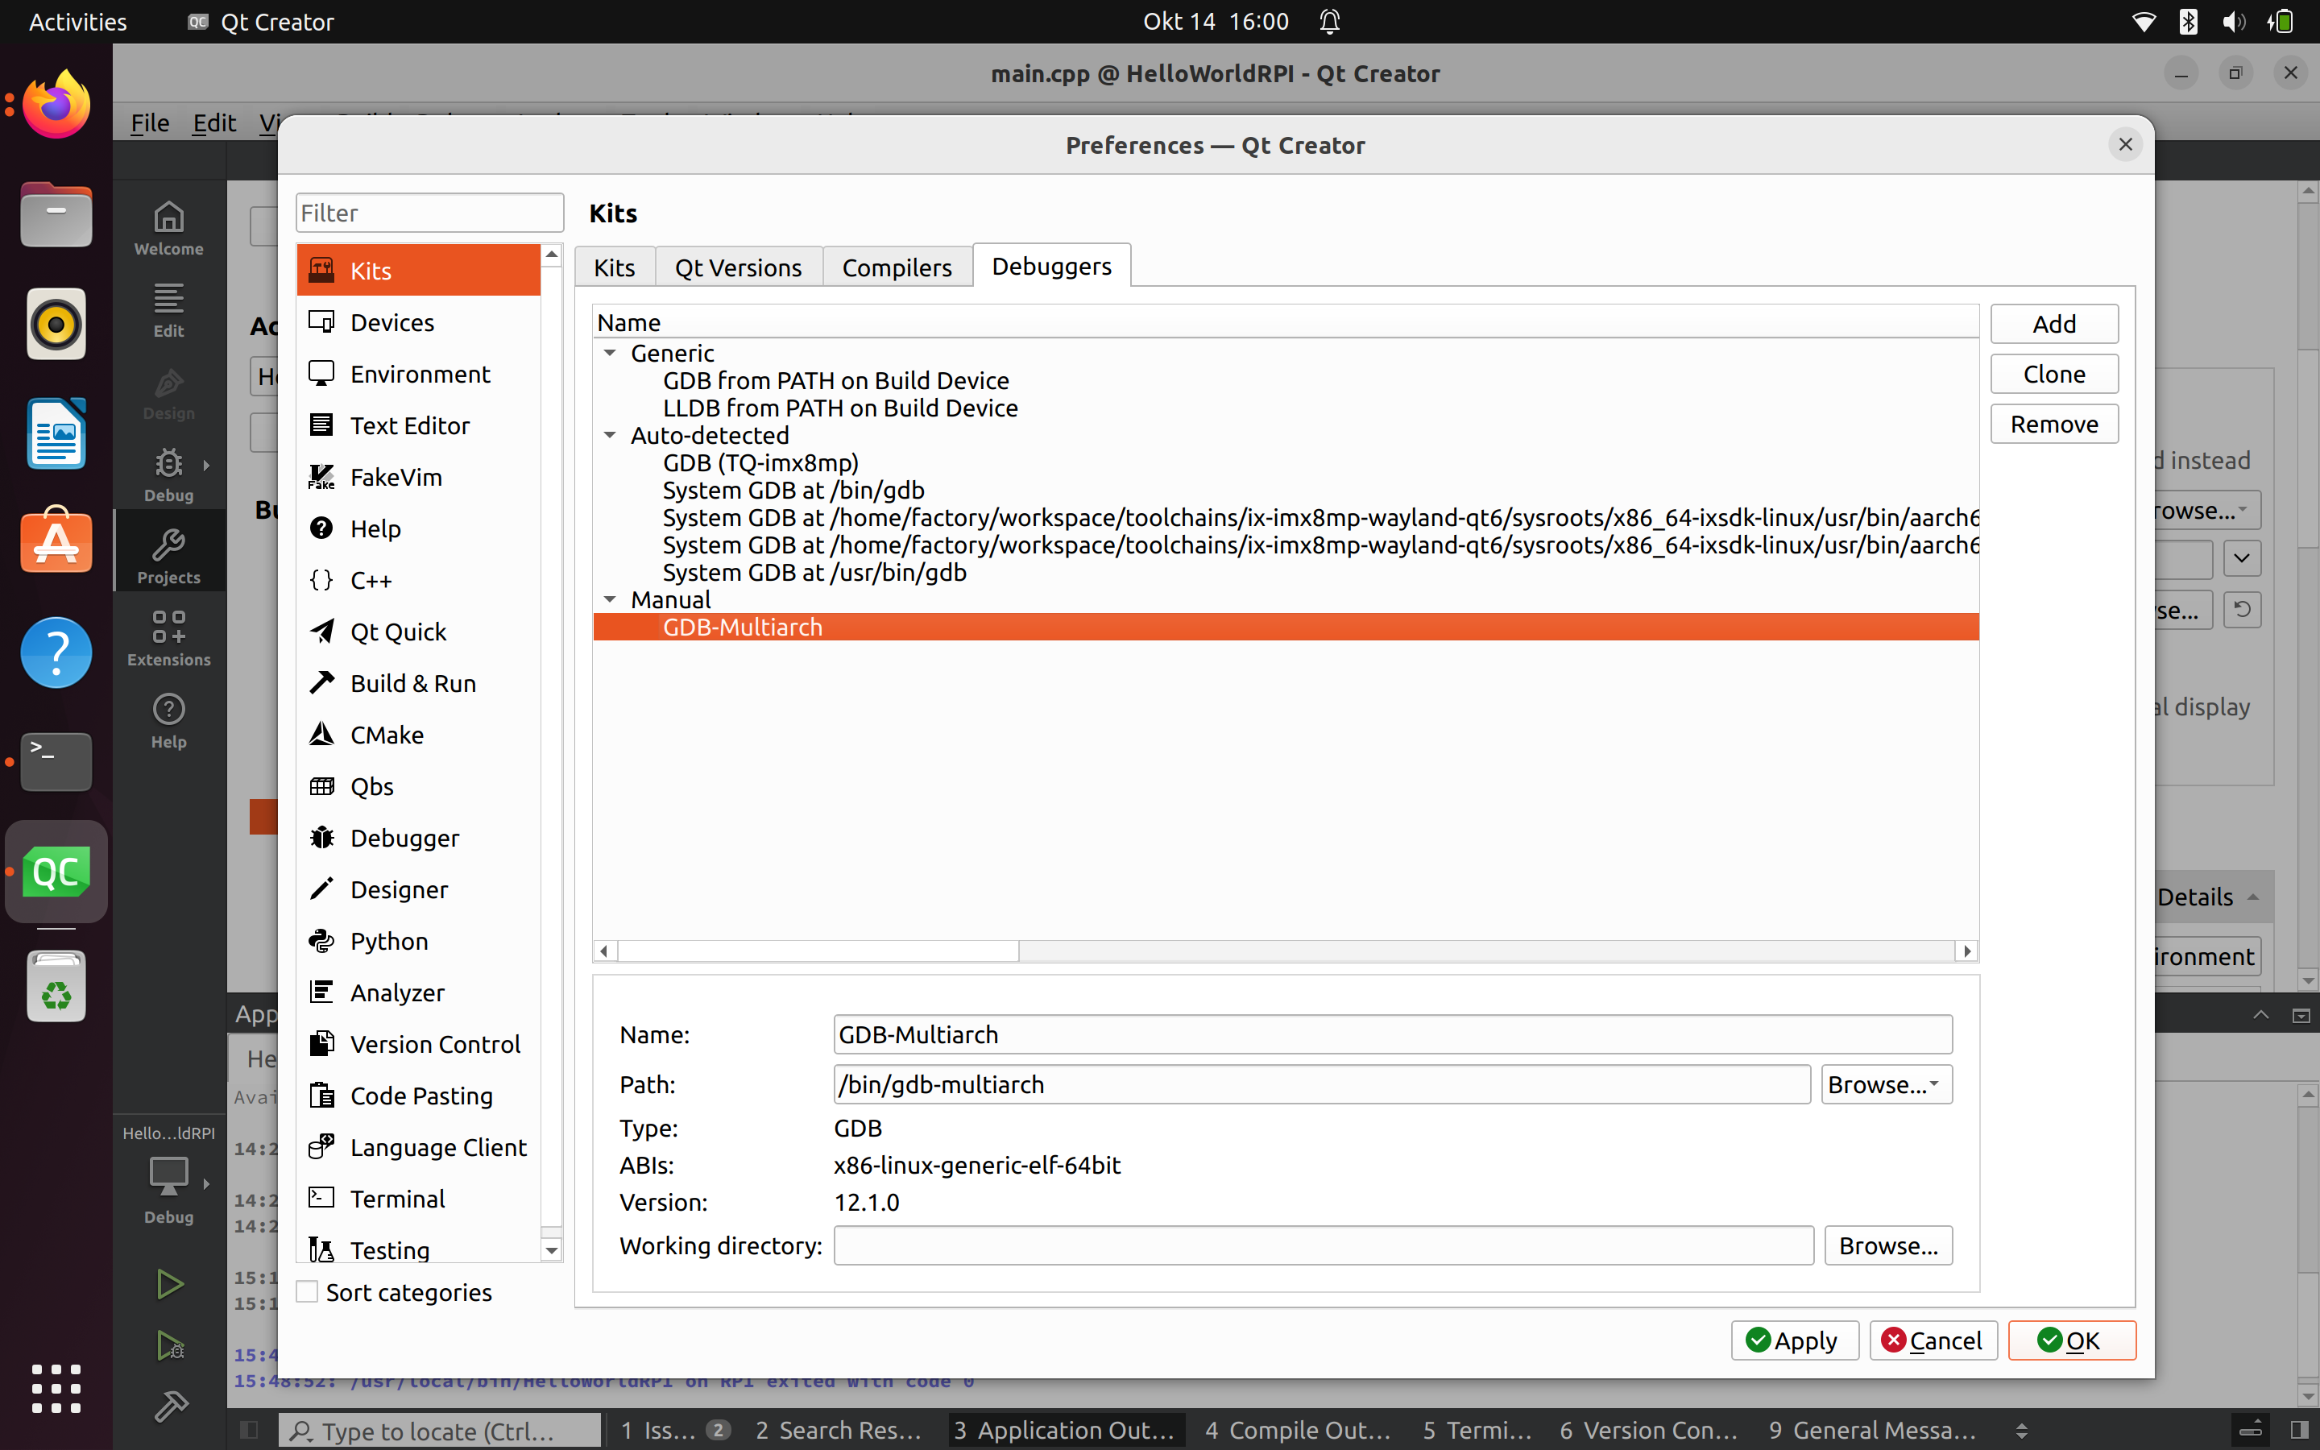2320x1450 pixels.
Task: Open the Path Browse dropdown
Action: tap(1886, 1084)
